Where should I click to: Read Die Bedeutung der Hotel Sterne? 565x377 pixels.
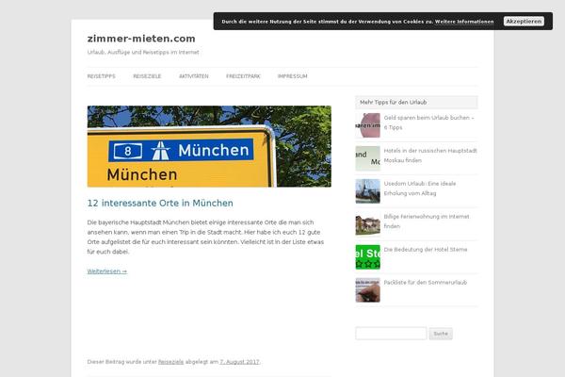pos(426,249)
